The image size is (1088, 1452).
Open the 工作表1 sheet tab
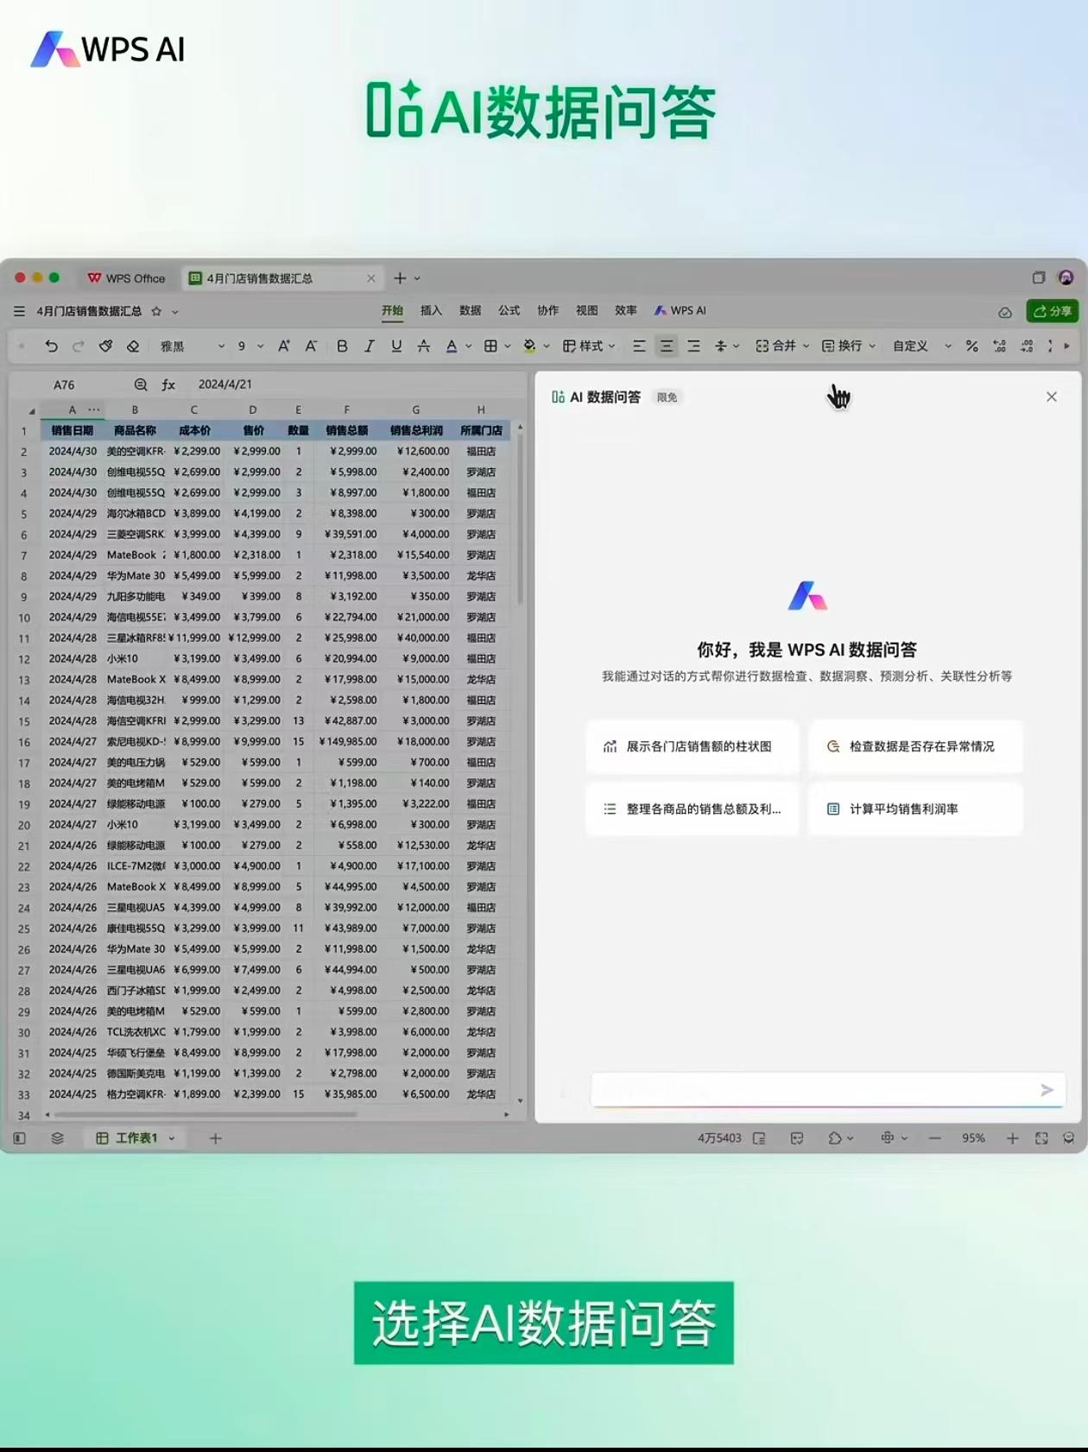point(135,1138)
